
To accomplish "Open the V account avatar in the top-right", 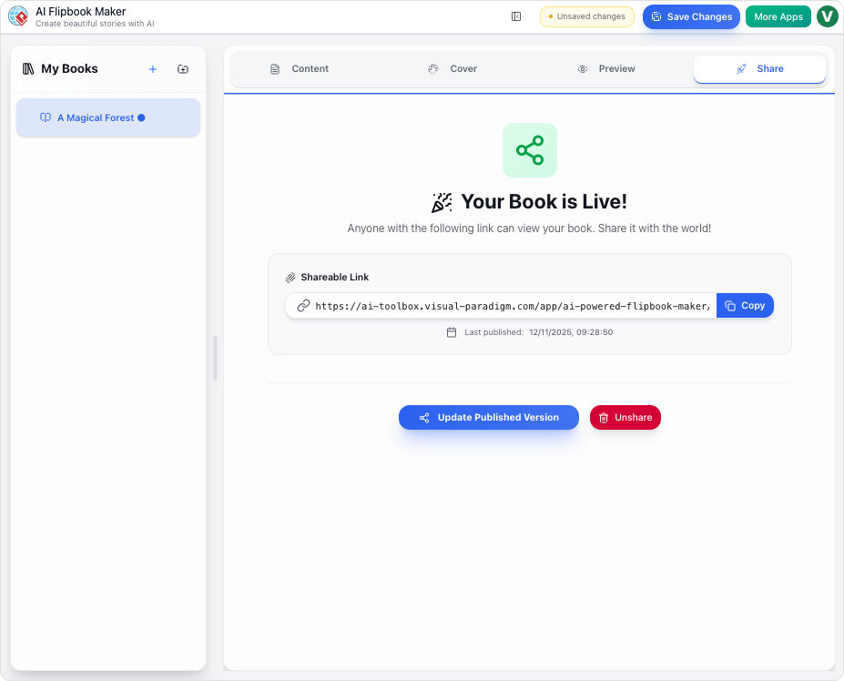I will (x=827, y=16).
